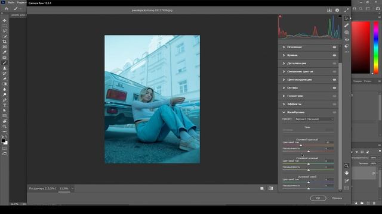382x214 pixels.
Task: Expand the Смешение цветов panel
Action: (284, 71)
